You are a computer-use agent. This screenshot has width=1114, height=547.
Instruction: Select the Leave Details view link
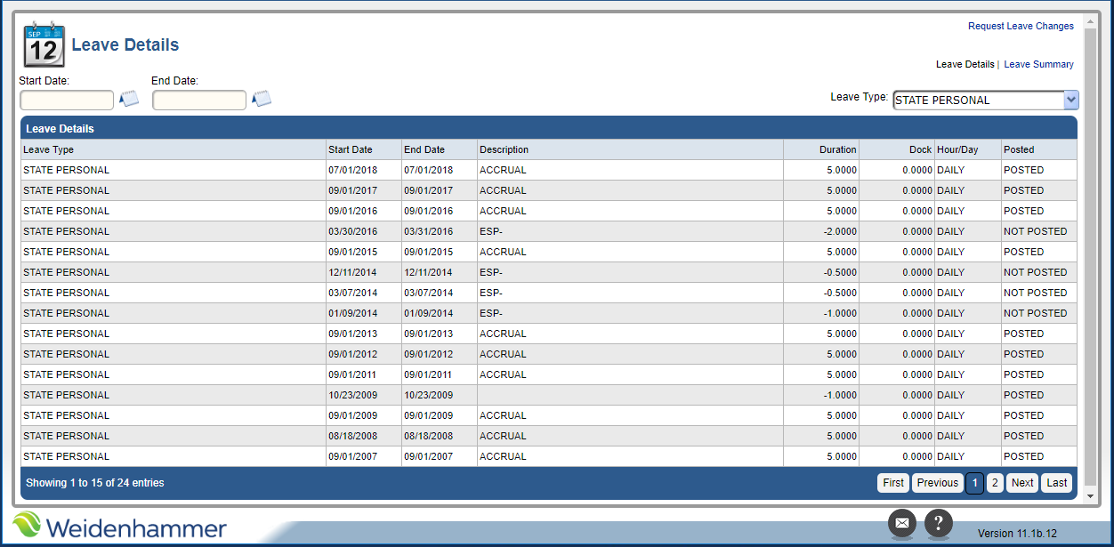tap(965, 65)
